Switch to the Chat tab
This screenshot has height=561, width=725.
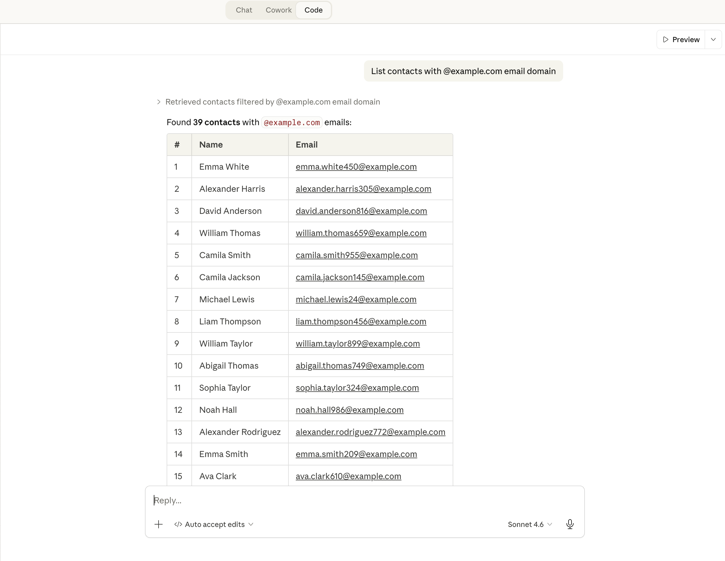click(244, 10)
